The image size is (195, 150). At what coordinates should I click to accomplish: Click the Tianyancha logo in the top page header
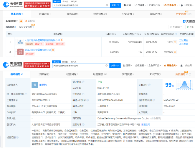13,5
